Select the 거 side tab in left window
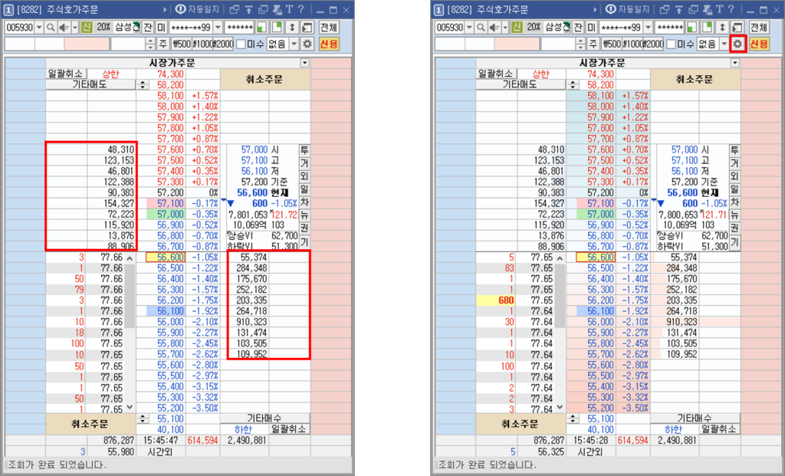Screen dimensions: 785x476 tap(304, 163)
